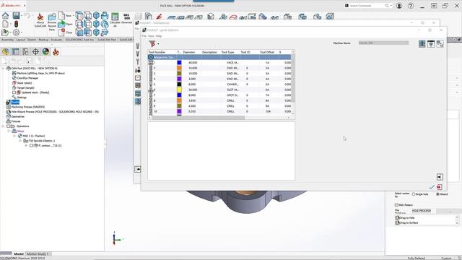
Task: Click the arrow icon above the confirm checkmark
Action: (x=440, y=176)
